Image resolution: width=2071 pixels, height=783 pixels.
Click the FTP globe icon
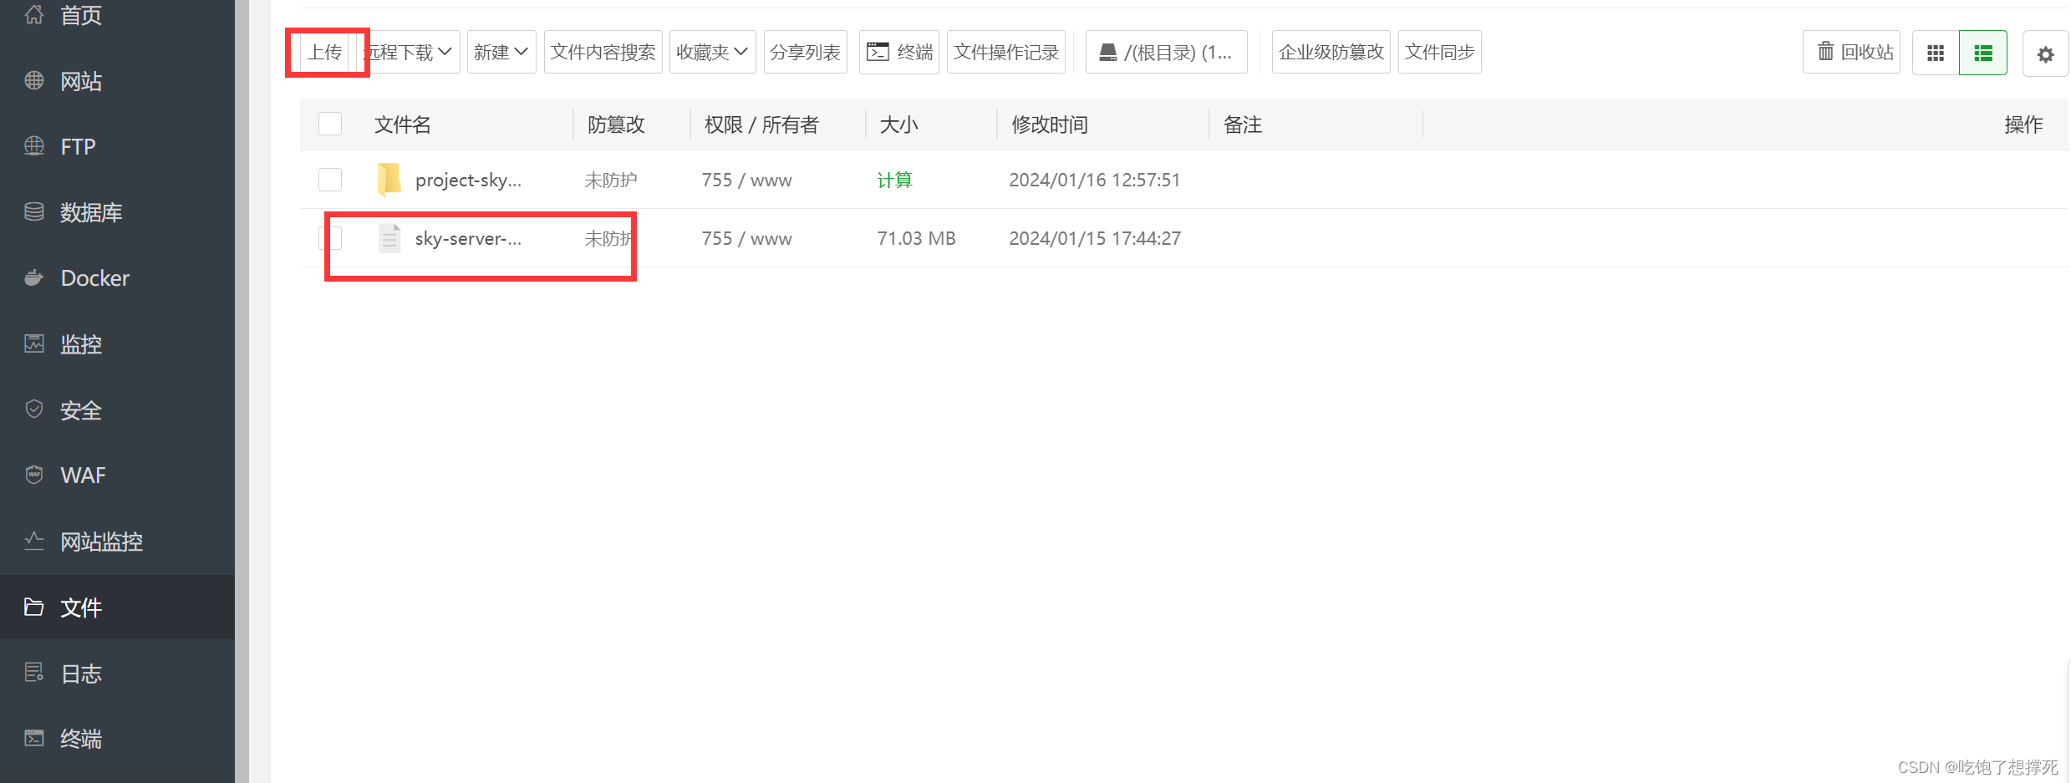[34, 146]
